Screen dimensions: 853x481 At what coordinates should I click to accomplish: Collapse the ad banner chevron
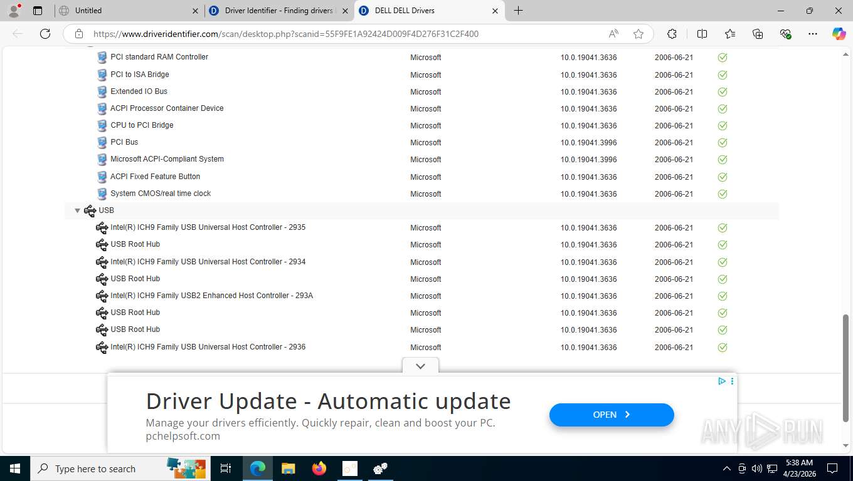(420, 366)
